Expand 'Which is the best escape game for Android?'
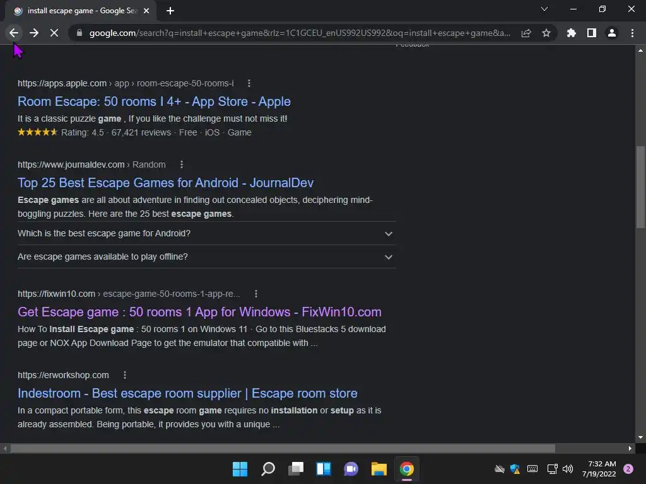 click(x=207, y=233)
